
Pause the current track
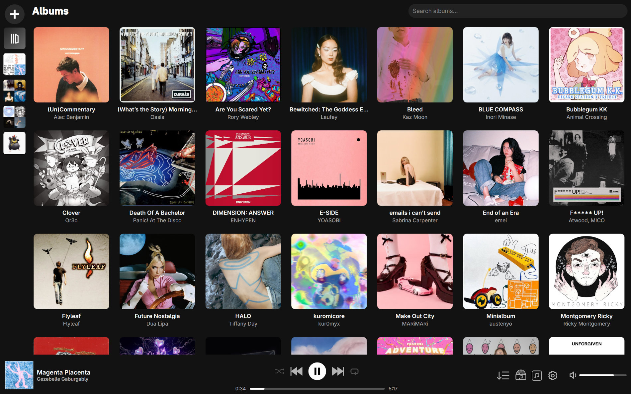pyautogui.click(x=317, y=371)
